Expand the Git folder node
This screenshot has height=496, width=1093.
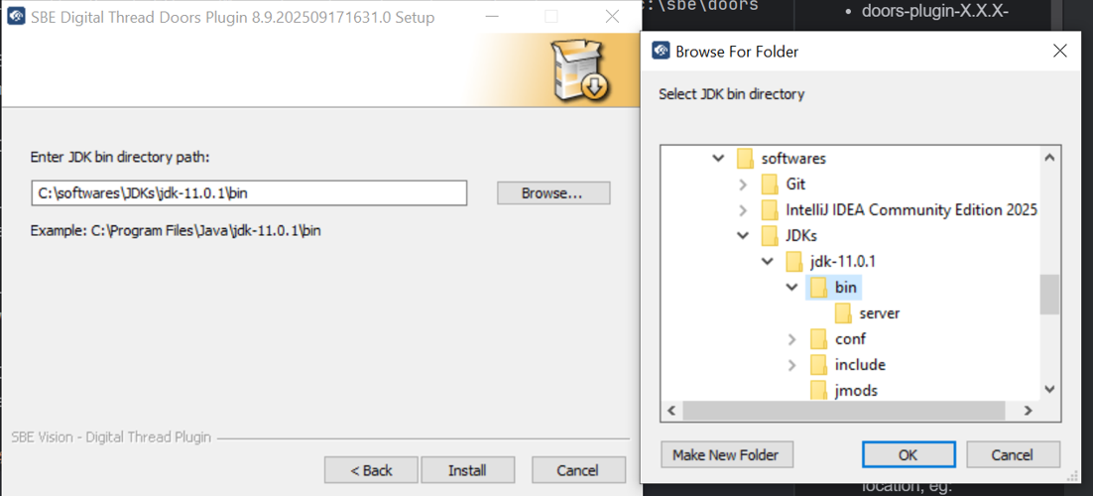tap(743, 185)
